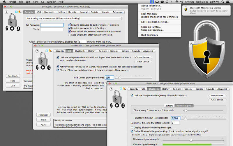
Task: Click the Bluetooth status icon under Bluetooth window padlock
Action: click(123, 106)
